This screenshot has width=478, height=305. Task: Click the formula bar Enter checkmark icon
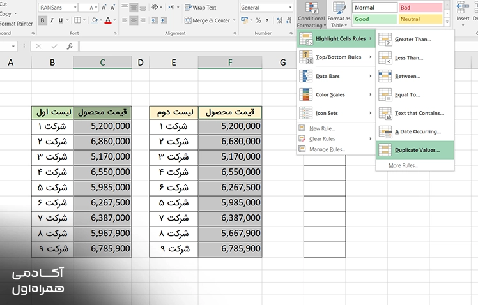point(54,47)
